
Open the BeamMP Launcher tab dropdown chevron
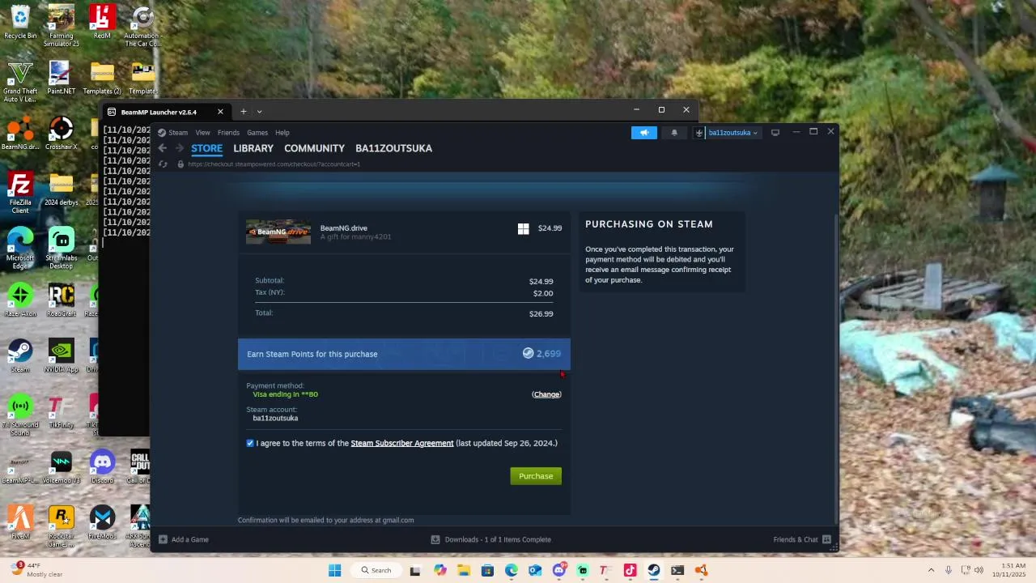point(259,112)
